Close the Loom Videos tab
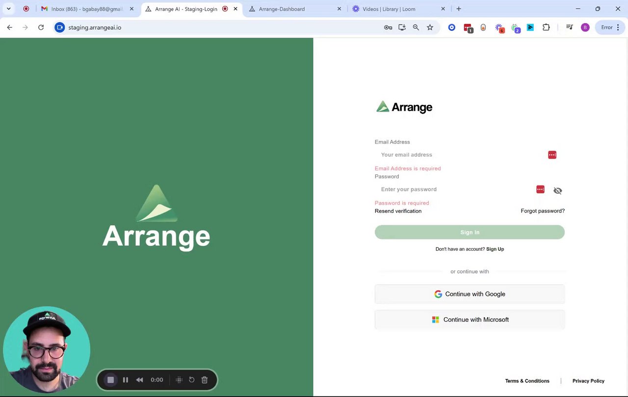Image resolution: width=628 pixels, height=397 pixels. (443, 9)
